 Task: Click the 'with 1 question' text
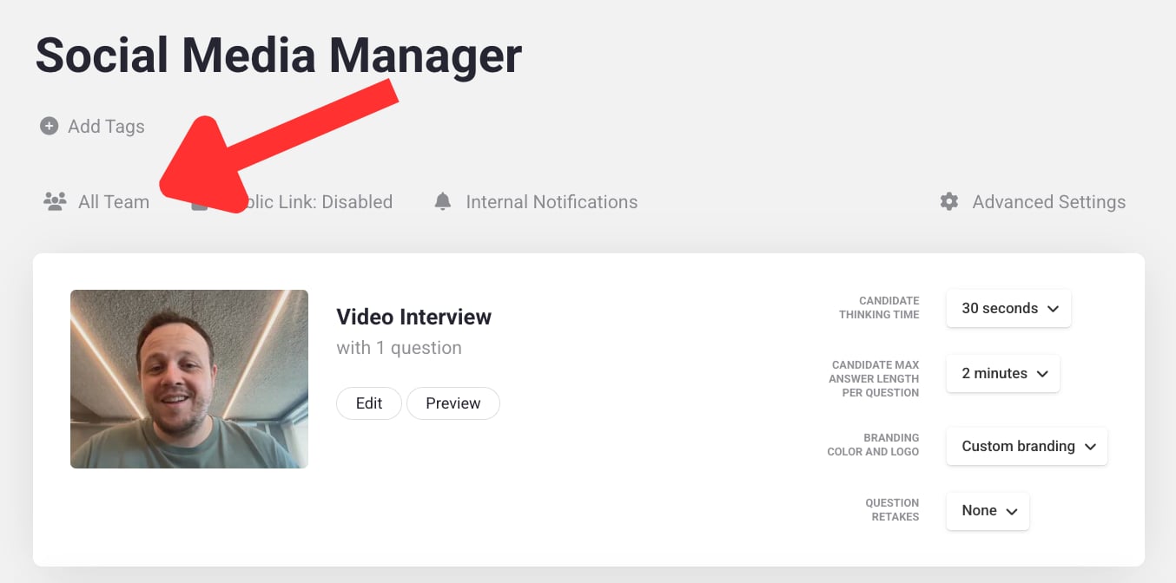coord(400,348)
